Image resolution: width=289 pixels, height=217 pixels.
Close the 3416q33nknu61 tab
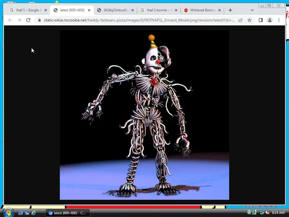pyautogui.click(x=133, y=10)
